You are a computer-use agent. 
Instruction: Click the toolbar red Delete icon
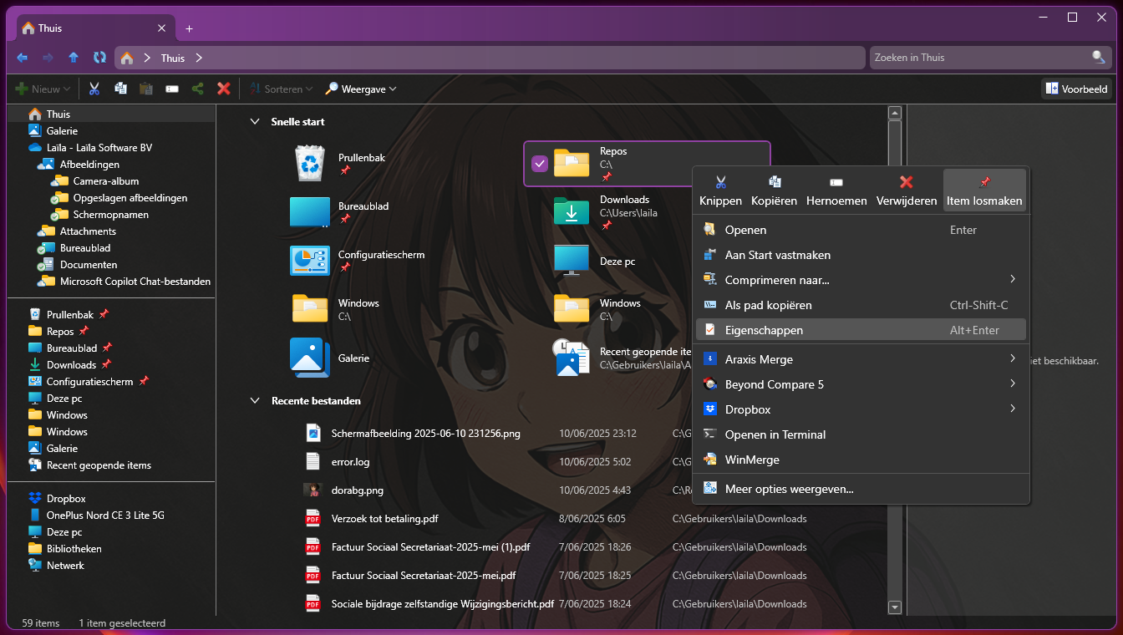coord(224,89)
